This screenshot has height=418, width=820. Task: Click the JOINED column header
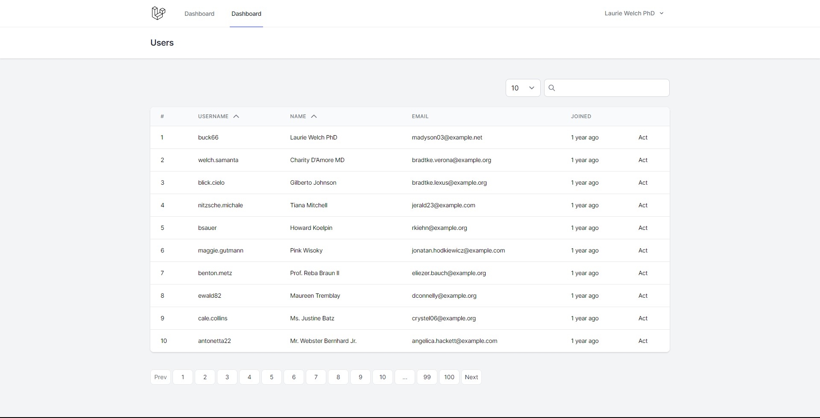point(581,116)
